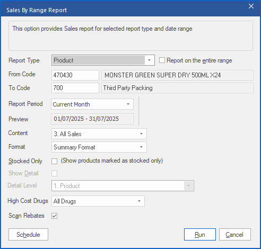Click the Show Detail checkbox
Screen dimensions: 261x249
[54, 173]
